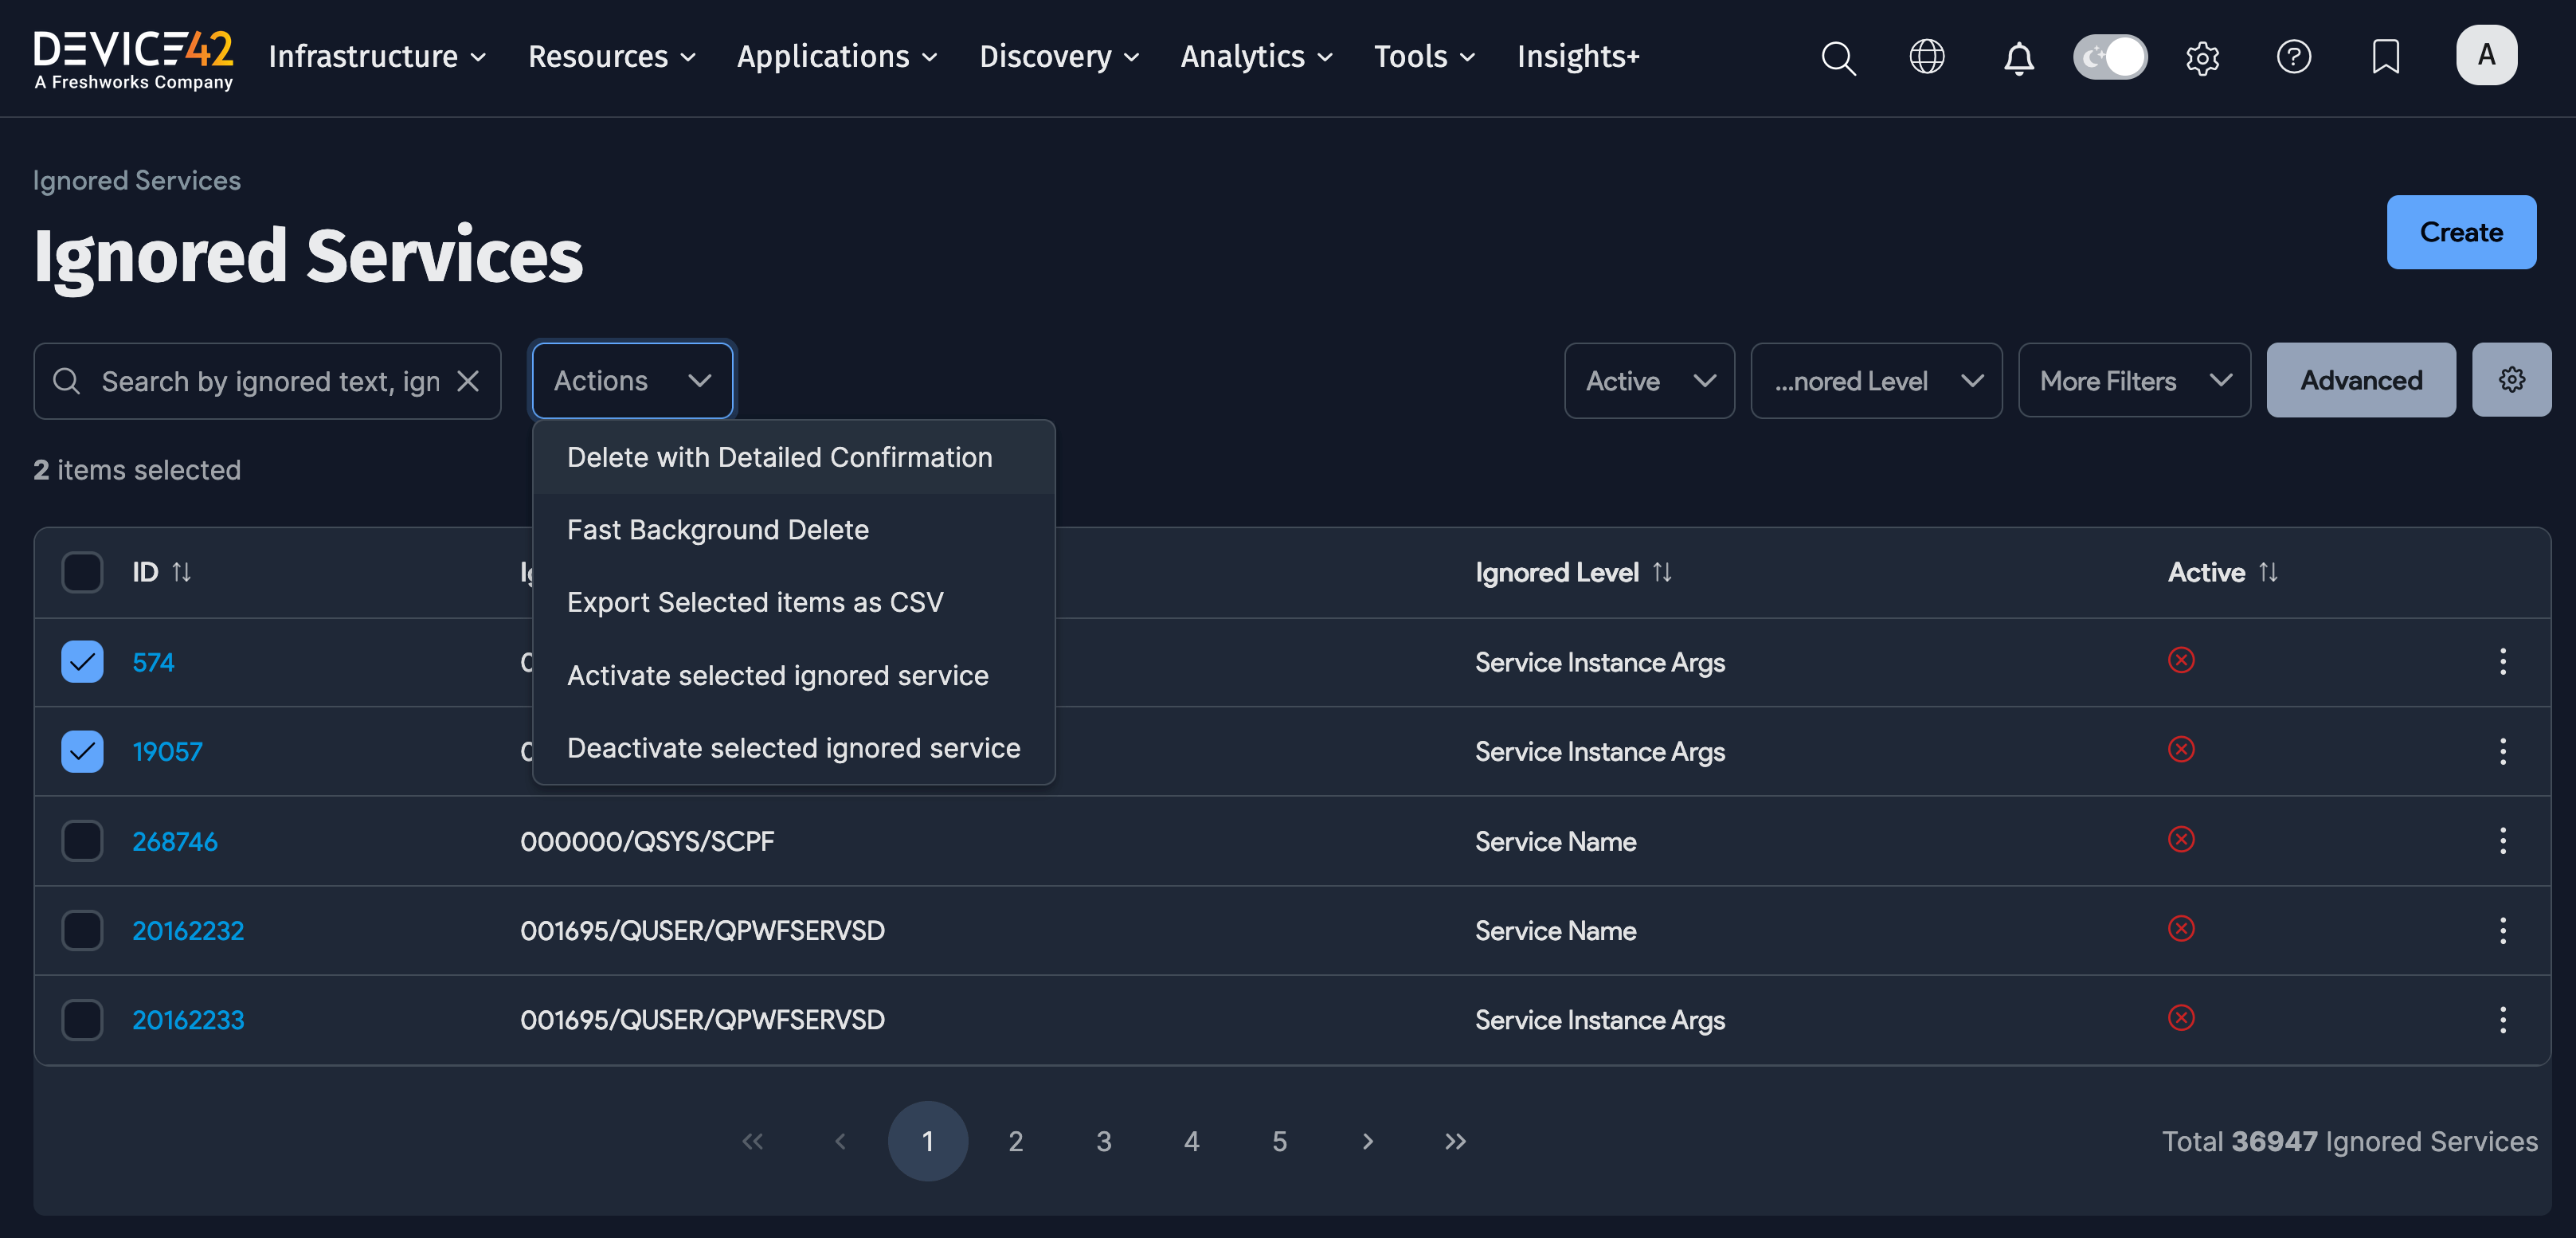Uncheck the checkbox for row 574
Viewport: 2576px width, 1238px height.
82,662
